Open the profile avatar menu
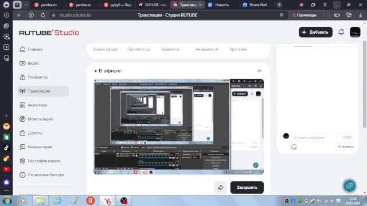This screenshot has height=206, width=367. point(355,32)
